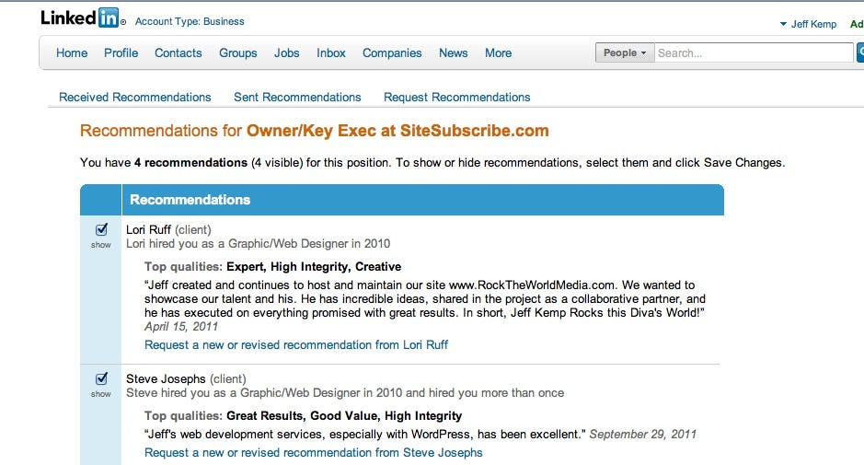Click the LinkedIn logo

click(80, 18)
